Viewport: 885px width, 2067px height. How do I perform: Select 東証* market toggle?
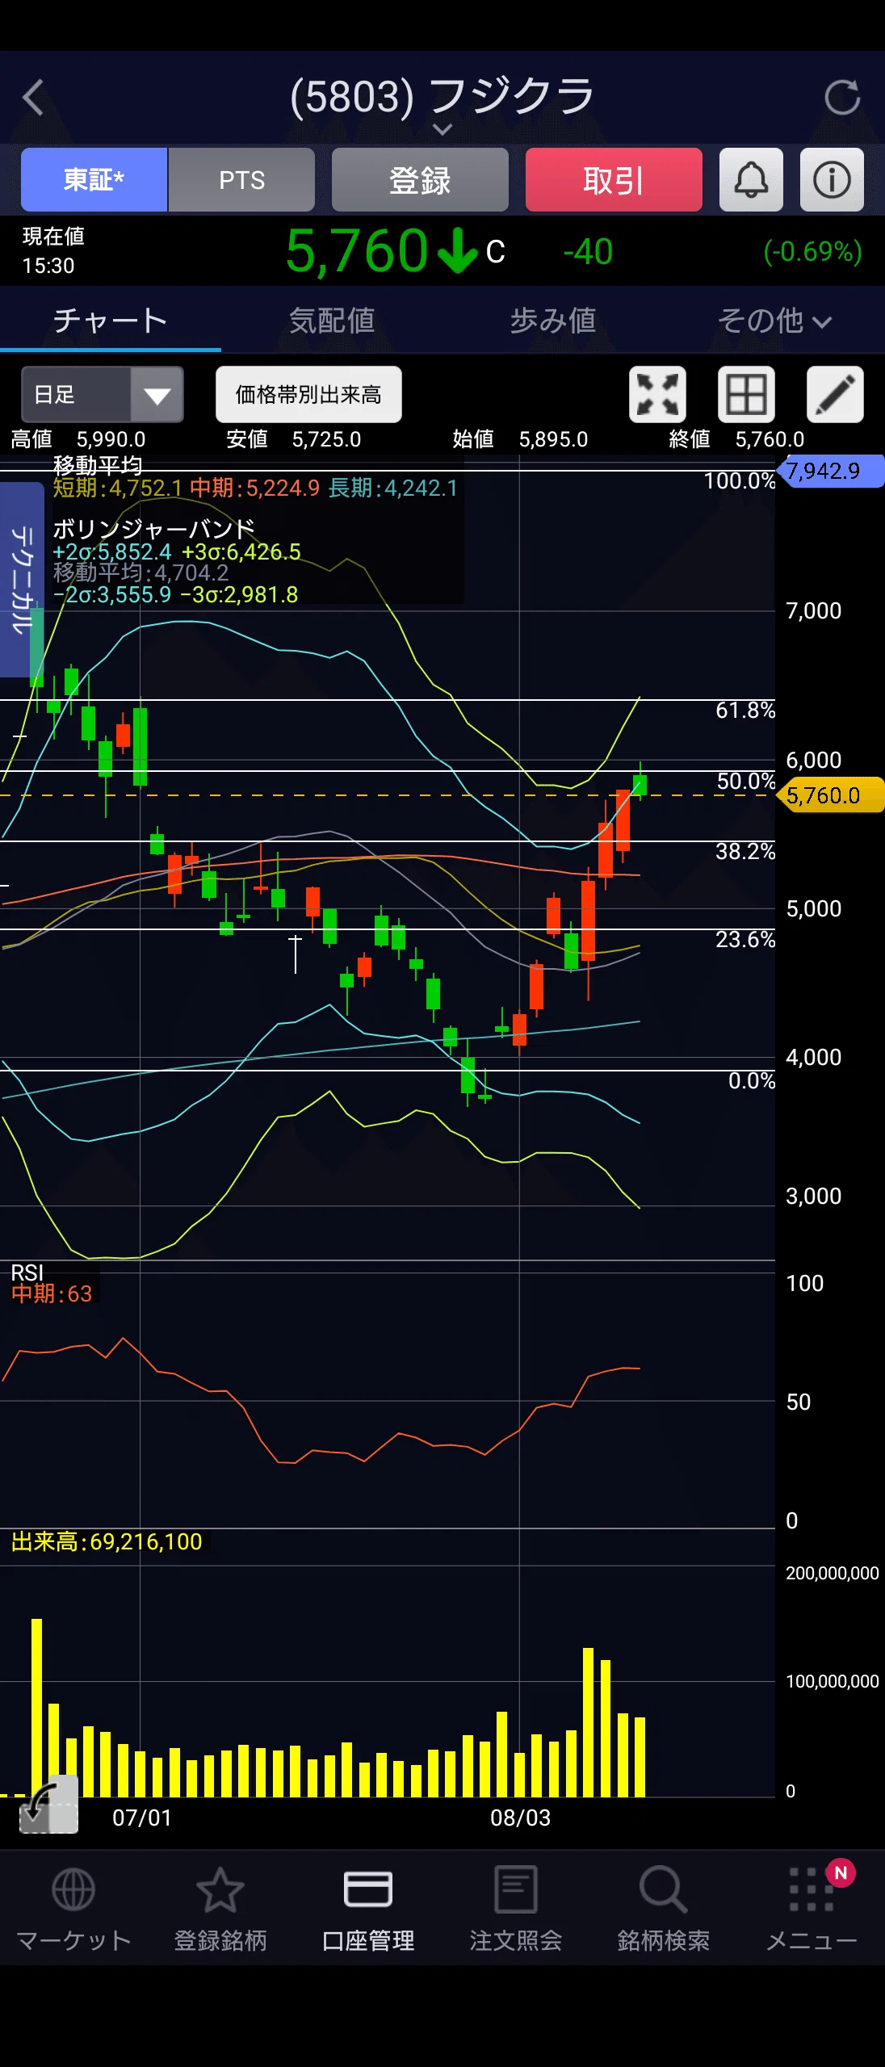click(94, 179)
